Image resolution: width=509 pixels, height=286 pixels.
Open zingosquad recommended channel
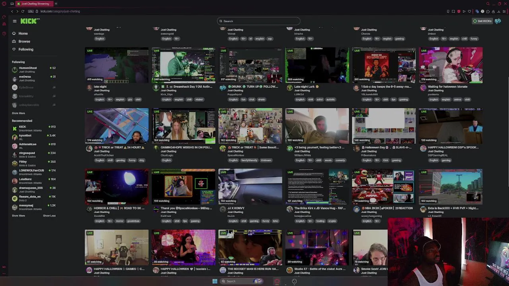tap(34, 155)
